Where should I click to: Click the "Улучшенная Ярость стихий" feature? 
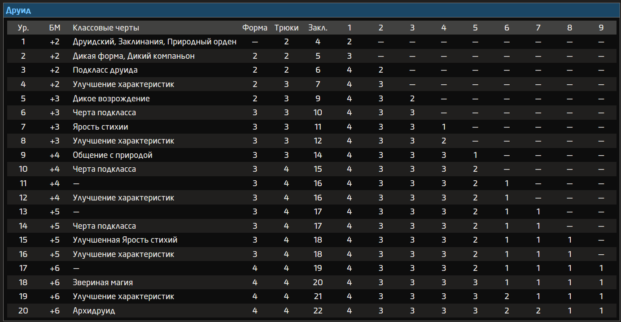tap(125, 240)
